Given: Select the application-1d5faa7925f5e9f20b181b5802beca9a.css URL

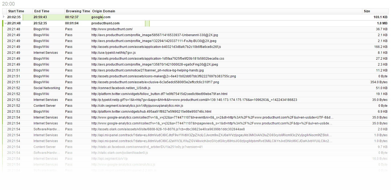Looking at the screenshot, I should [158, 59].
